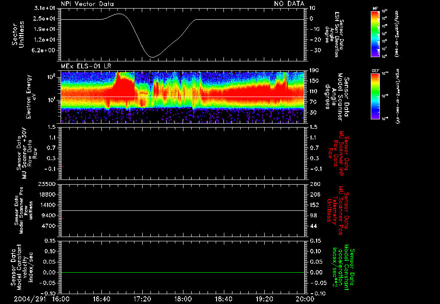Click the 'NPI Vector Data' panel title

pyautogui.click(x=87, y=4)
